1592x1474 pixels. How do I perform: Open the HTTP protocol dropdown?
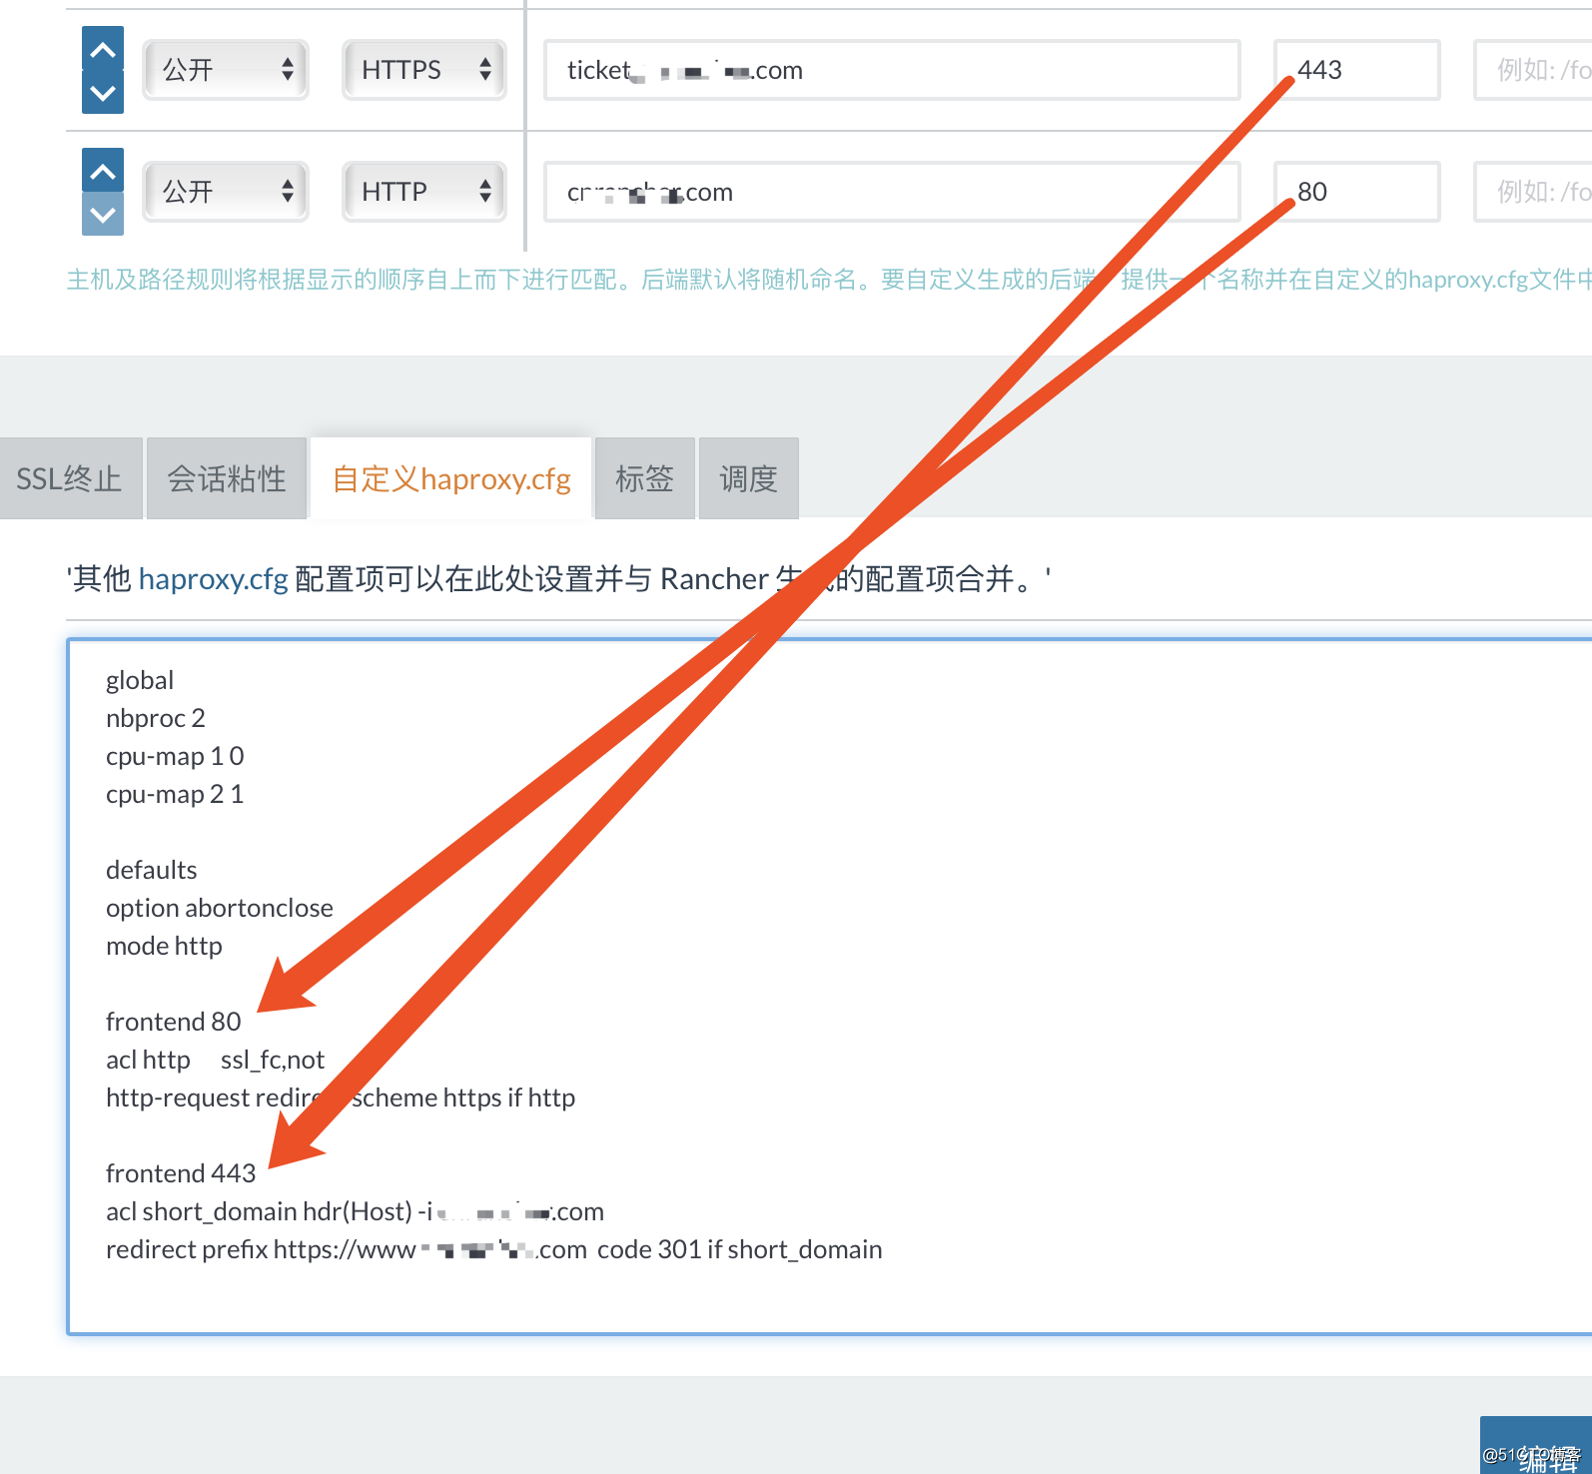coord(424,192)
